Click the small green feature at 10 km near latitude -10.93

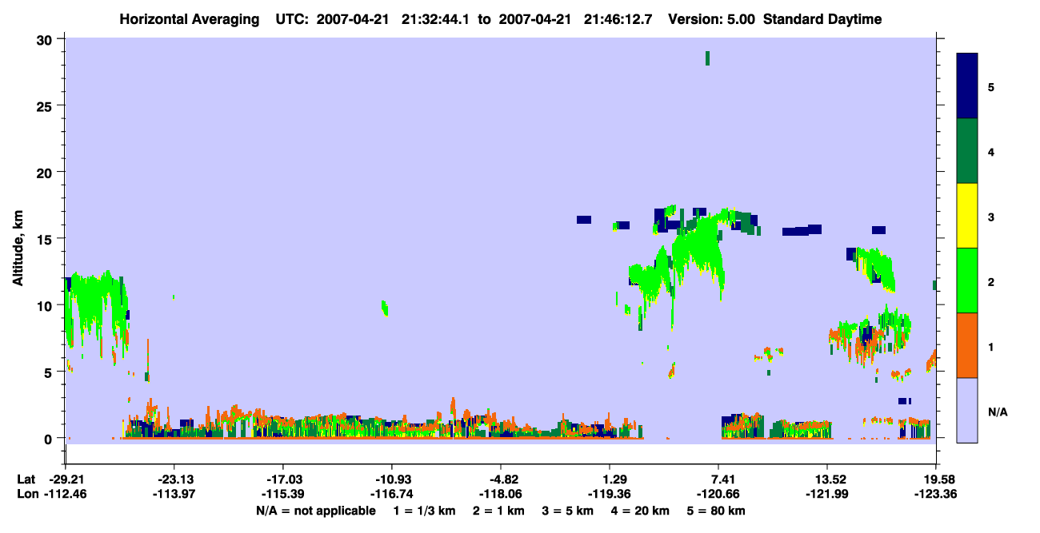coord(385,308)
